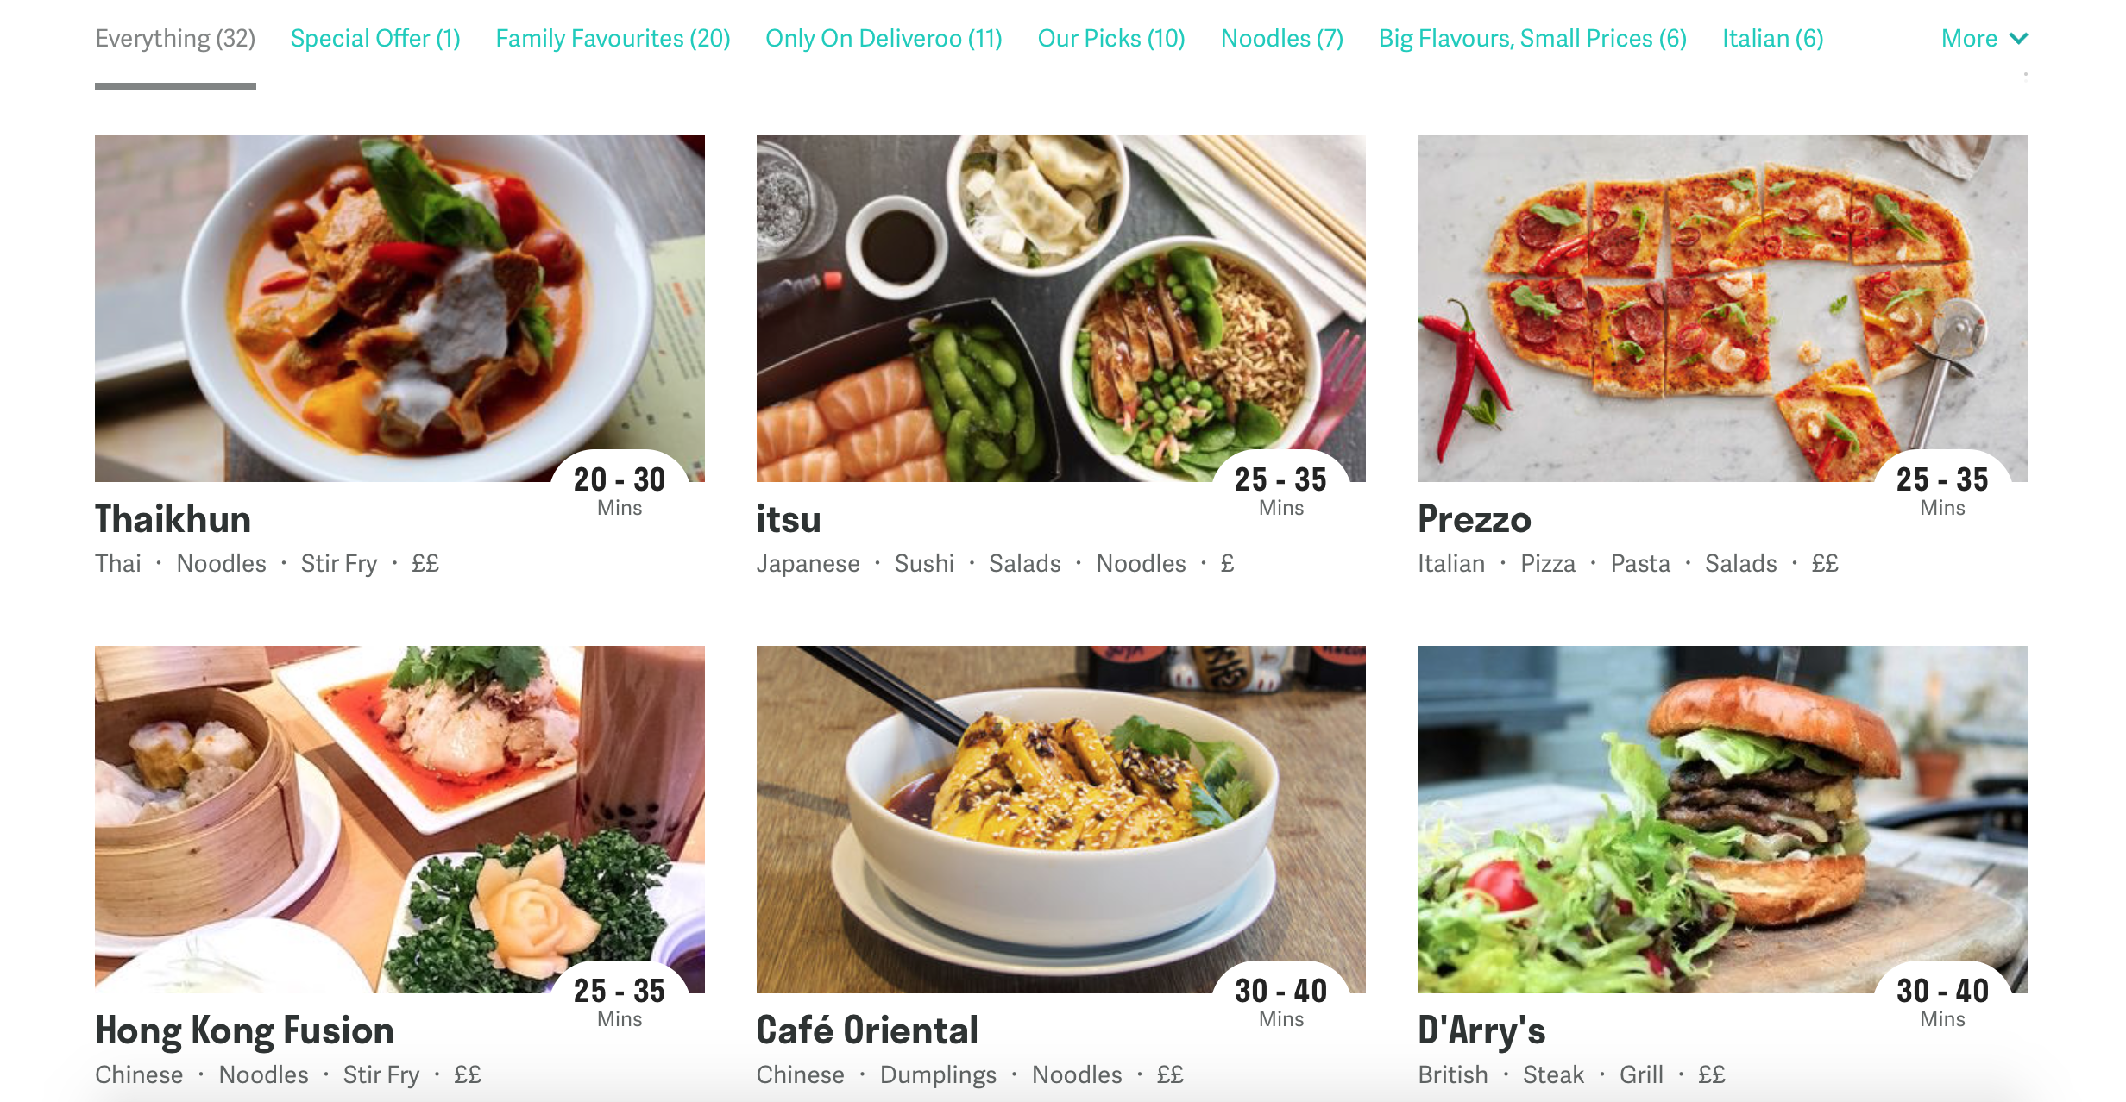The height and width of the screenshot is (1102, 2126).
Task: Show the Italian (6) restaurants
Action: pos(1772,39)
